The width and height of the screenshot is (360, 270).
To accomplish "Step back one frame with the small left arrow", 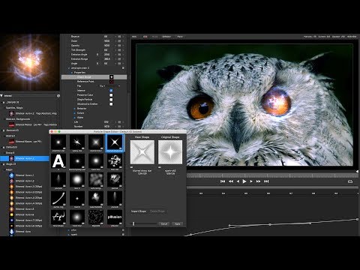I will (238, 181).
